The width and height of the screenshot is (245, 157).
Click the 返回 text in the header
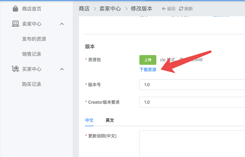pos(171,9)
